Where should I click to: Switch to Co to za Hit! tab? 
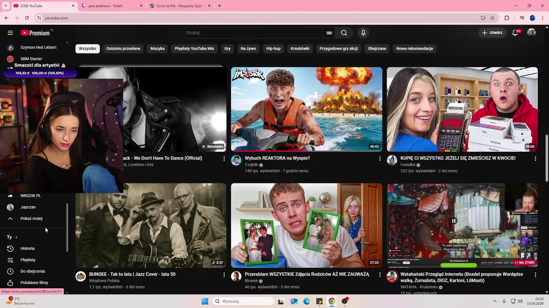point(180,6)
